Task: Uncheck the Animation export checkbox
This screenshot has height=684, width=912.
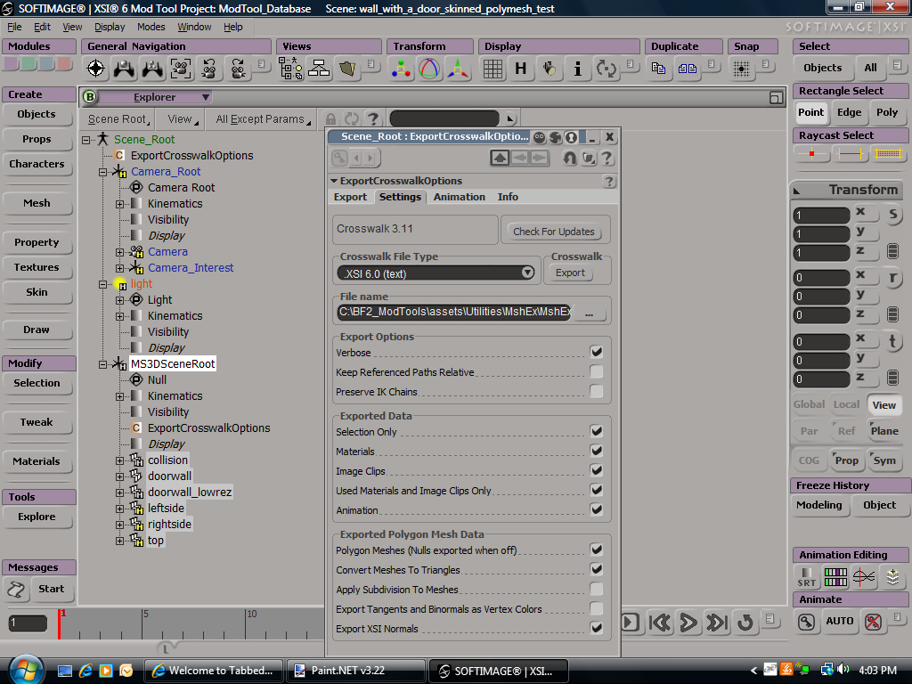Action: [596, 509]
